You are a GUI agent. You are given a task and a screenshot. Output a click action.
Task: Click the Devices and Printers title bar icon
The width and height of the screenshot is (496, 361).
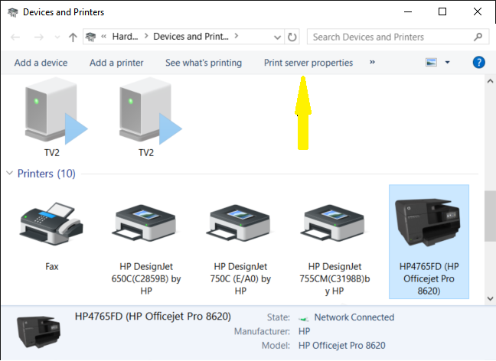click(13, 12)
